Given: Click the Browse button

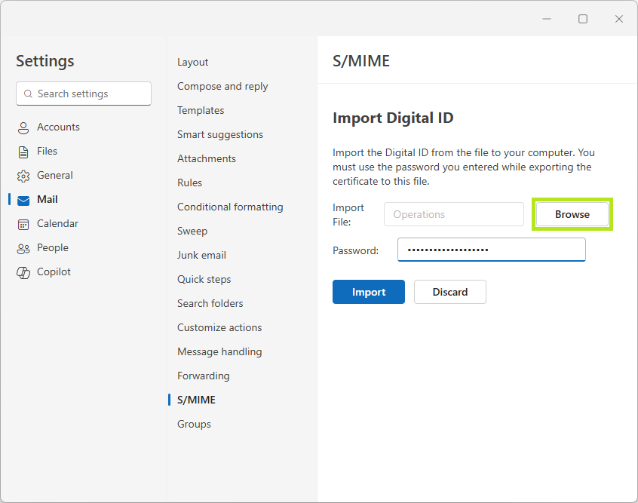Looking at the screenshot, I should pyautogui.click(x=572, y=214).
